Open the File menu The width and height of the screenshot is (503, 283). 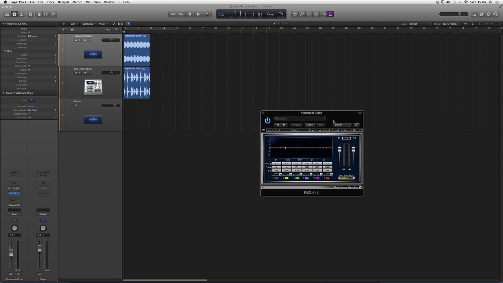[32, 2]
